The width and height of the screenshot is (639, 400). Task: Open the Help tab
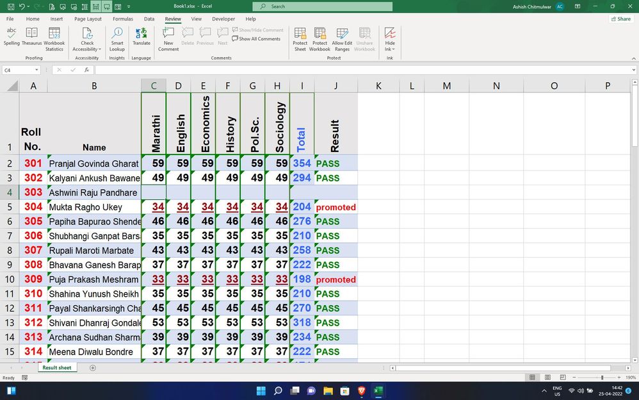click(x=250, y=19)
